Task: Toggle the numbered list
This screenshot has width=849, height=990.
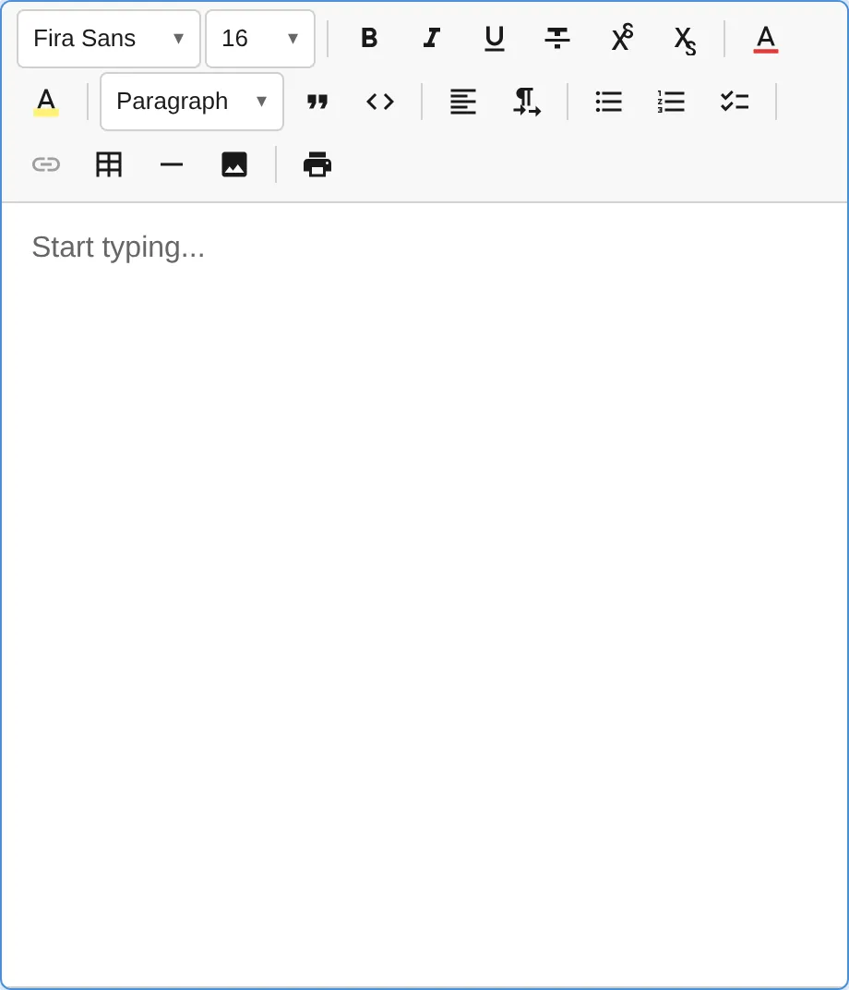Action: (x=671, y=102)
